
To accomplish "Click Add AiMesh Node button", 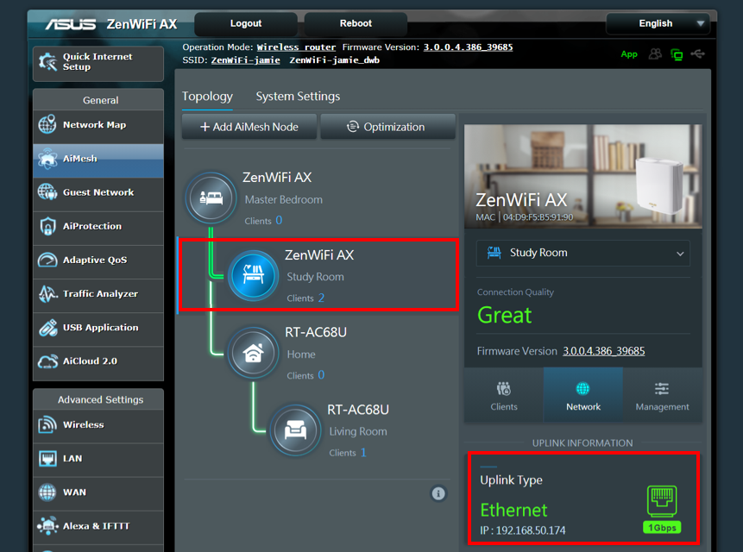I will tap(249, 127).
